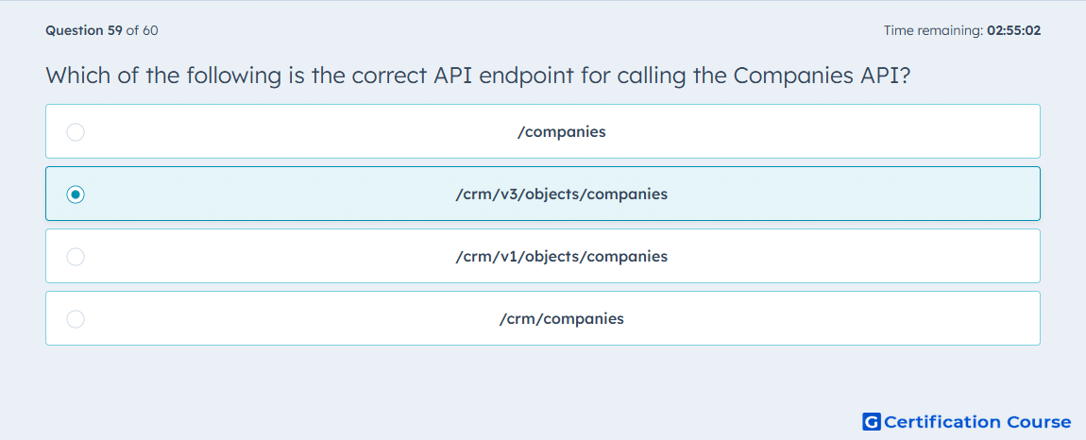Click the Time remaining label
Screen dimensions: 1086x440
tap(934, 30)
